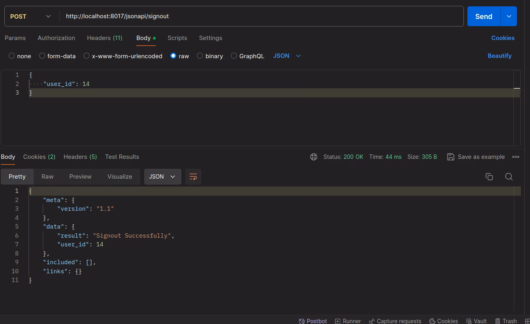Select the response Body tab
Screen dimensions: 530x324
pyautogui.click(x=8, y=157)
